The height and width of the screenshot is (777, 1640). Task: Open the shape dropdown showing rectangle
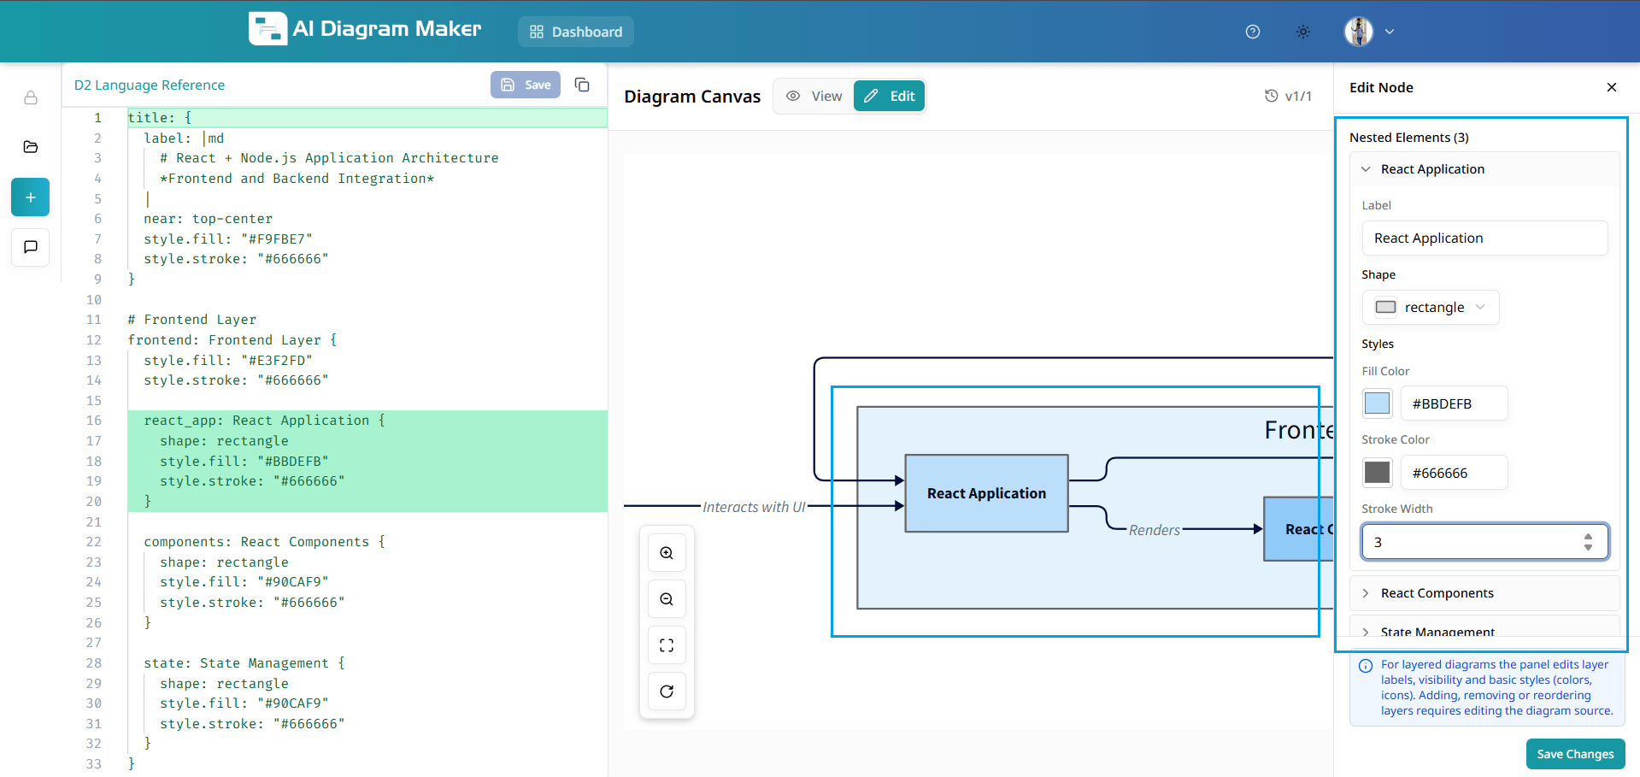[x=1431, y=307]
